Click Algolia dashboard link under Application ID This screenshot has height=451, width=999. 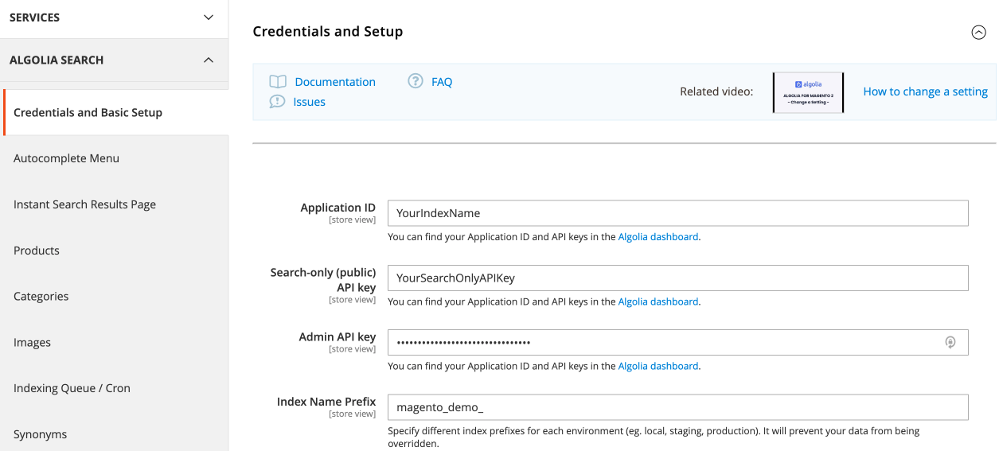(658, 237)
